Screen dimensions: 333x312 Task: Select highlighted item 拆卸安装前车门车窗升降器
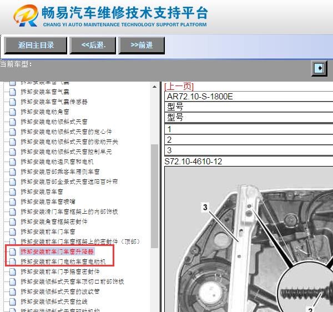pos(57,251)
